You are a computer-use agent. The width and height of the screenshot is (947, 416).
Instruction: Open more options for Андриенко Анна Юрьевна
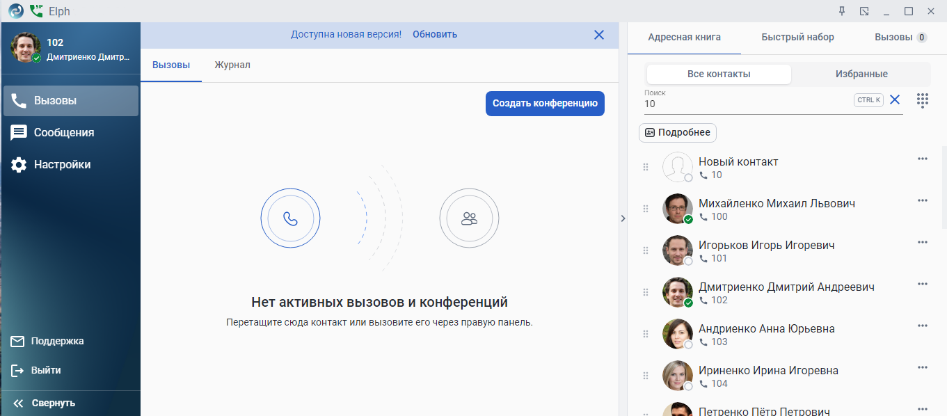tap(923, 326)
